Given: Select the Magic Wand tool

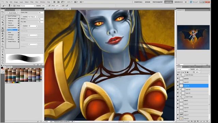Looking at the screenshot, I should (x=2, y=20).
